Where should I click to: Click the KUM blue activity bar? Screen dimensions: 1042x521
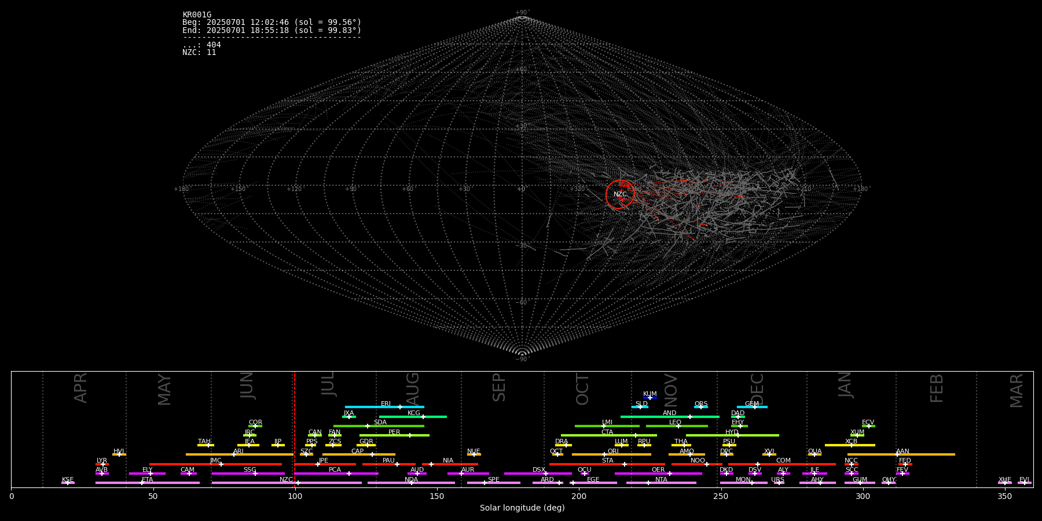(650, 398)
